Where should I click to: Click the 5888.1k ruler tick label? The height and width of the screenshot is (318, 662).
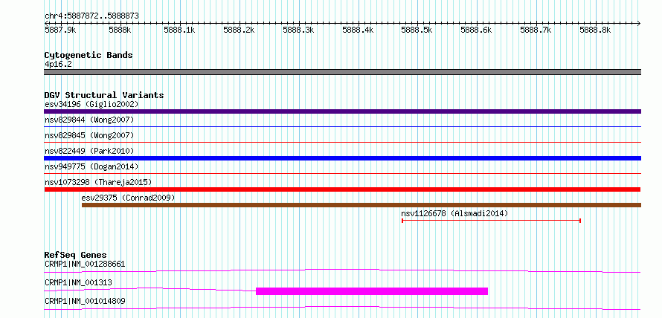[x=179, y=30]
